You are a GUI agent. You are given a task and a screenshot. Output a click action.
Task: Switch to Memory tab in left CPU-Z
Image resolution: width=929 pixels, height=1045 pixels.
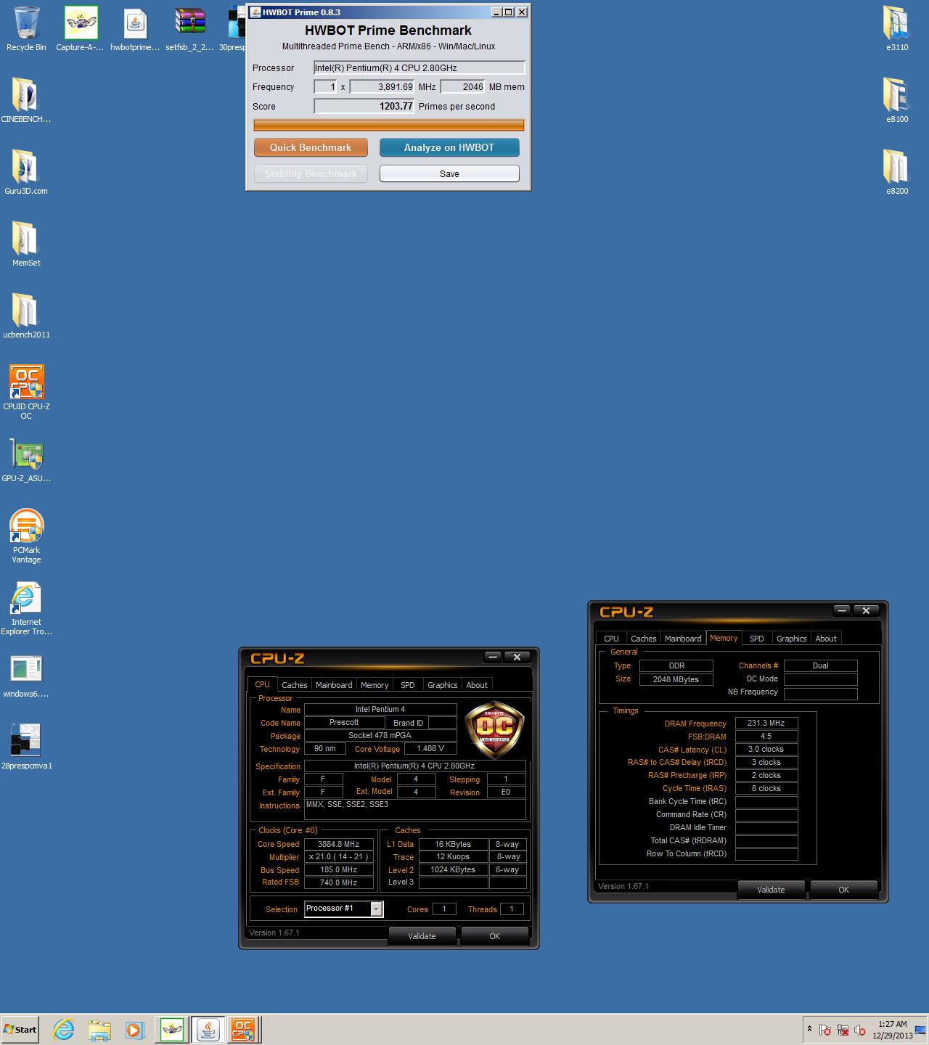(x=375, y=685)
